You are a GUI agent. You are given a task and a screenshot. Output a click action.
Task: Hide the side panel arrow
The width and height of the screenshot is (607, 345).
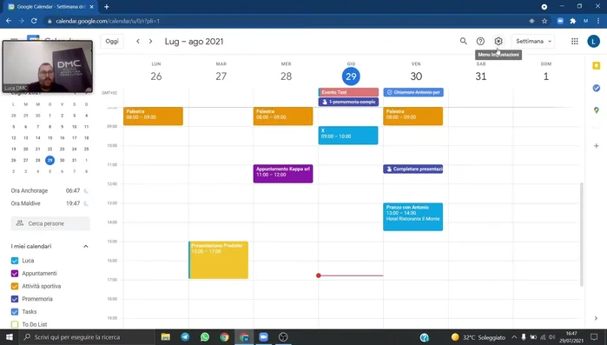[x=597, y=318]
